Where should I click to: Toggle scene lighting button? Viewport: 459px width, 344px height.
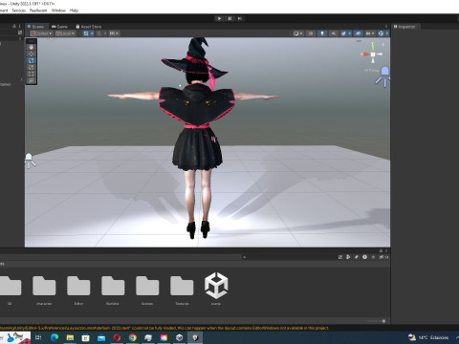pyautogui.click(x=322, y=33)
